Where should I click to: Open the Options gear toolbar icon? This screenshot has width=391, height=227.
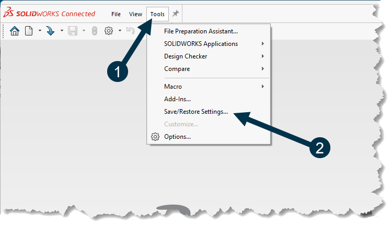pos(109,31)
